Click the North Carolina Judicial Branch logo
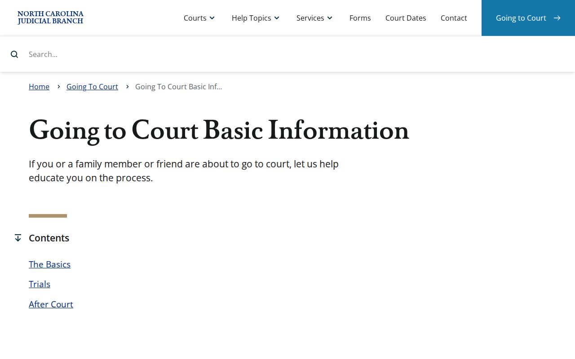Viewport: 575px width, 359px height. point(50,18)
